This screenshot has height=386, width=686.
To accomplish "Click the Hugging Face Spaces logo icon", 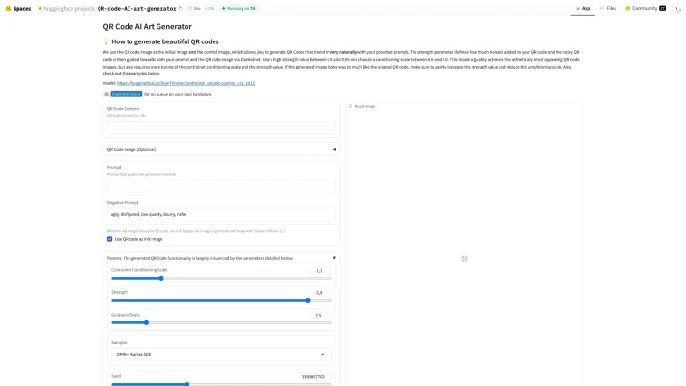I will [x=8, y=8].
